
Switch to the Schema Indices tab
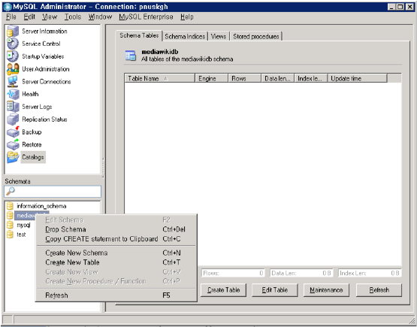click(185, 36)
